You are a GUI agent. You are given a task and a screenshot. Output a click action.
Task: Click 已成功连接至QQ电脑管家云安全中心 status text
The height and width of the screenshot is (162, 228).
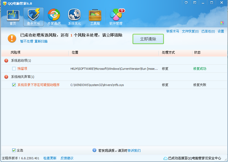point(194,158)
